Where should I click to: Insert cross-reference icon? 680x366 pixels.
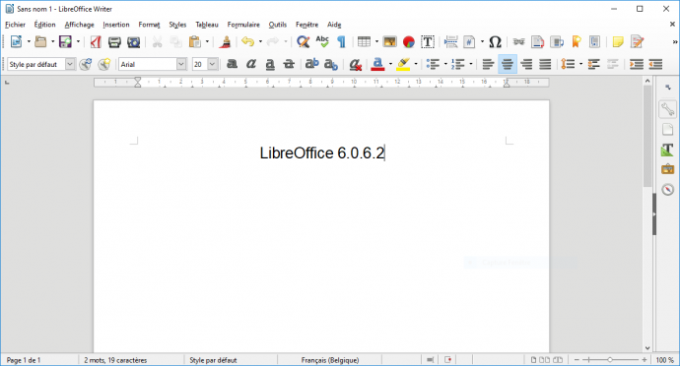(x=594, y=42)
